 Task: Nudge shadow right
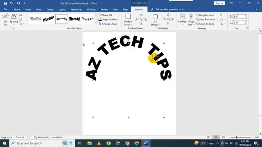pyautogui.click(x=145, y=20)
